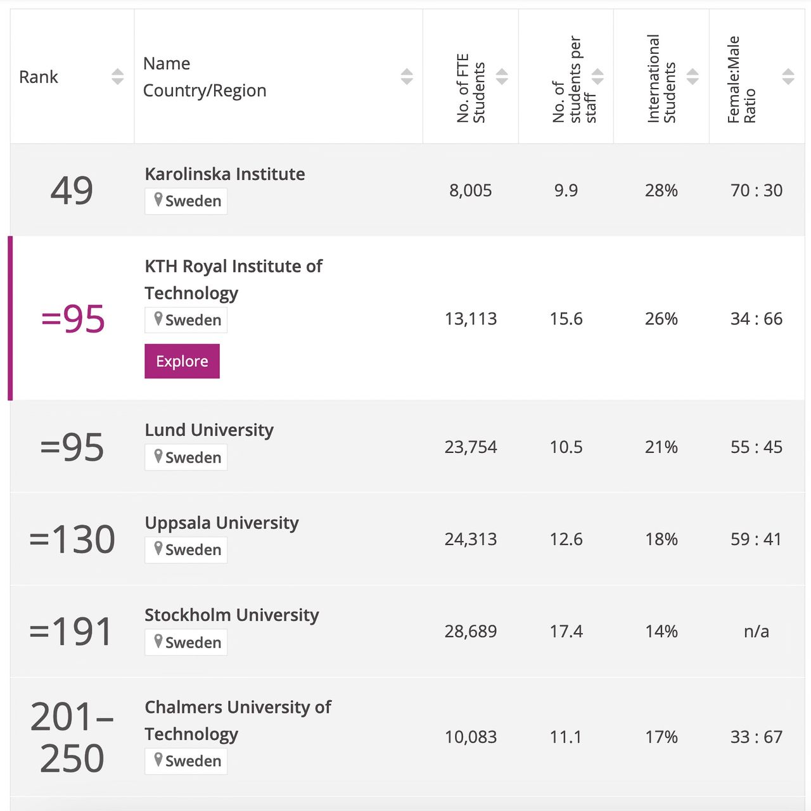Sort by International Students arrows
Image resolution: width=811 pixels, height=811 pixels.
[693, 77]
